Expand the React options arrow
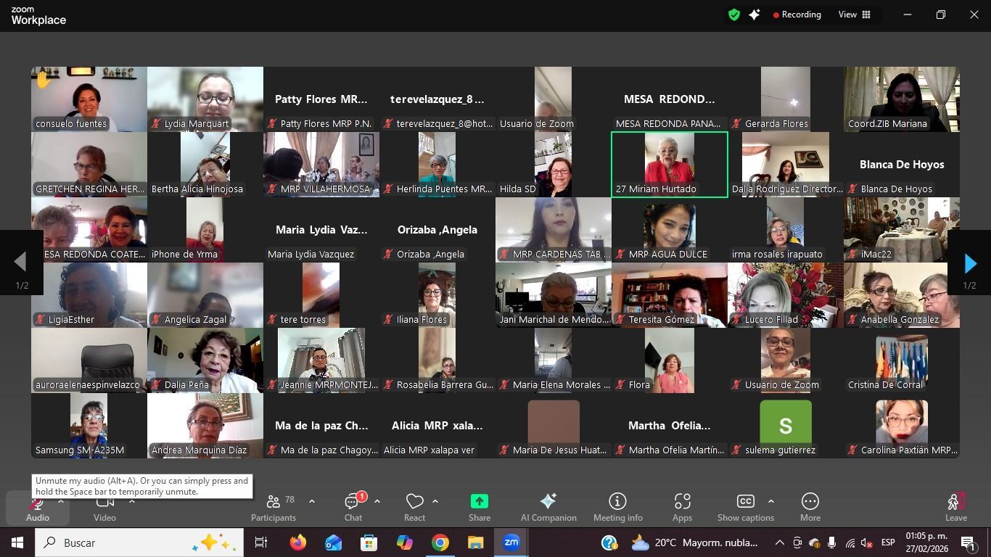Image resolution: width=991 pixels, height=557 pixels. tap(435, 501)
